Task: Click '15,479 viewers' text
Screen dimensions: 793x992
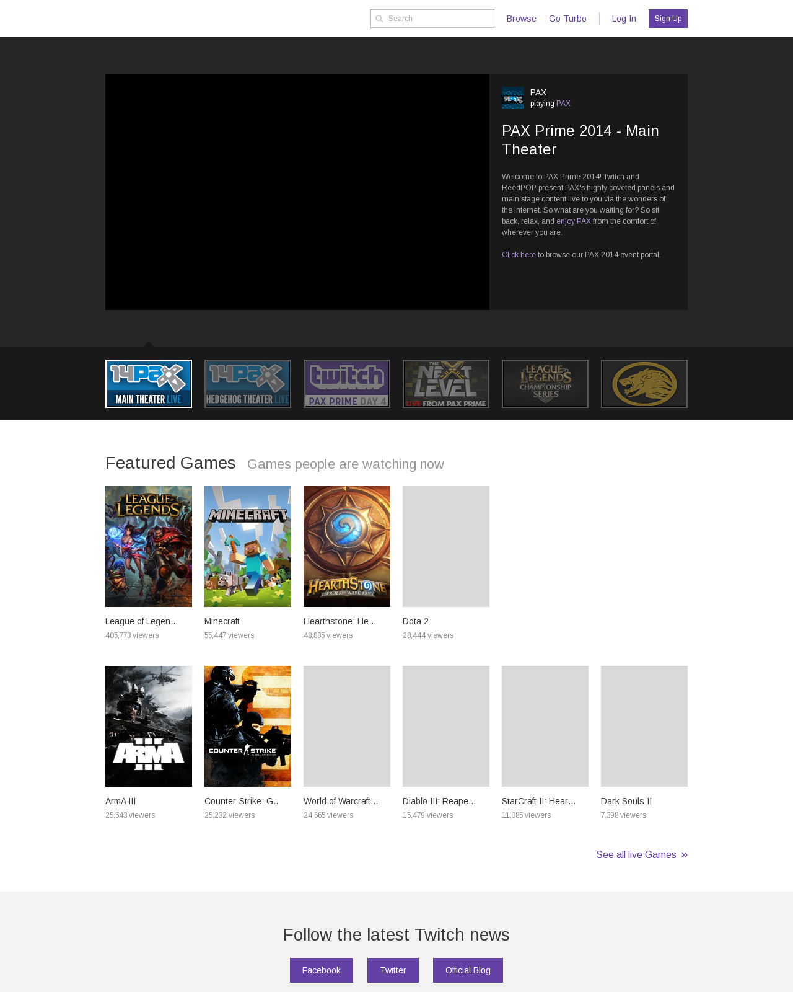Action: [x=427, y=815]
